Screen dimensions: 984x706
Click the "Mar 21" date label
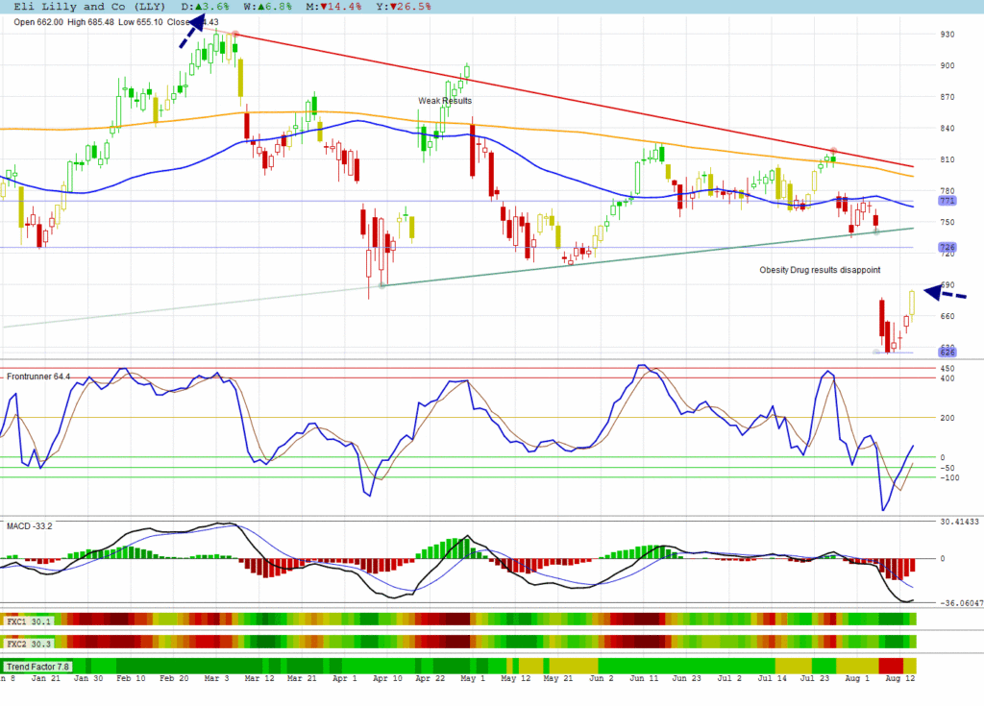click(x=302, y=678)
